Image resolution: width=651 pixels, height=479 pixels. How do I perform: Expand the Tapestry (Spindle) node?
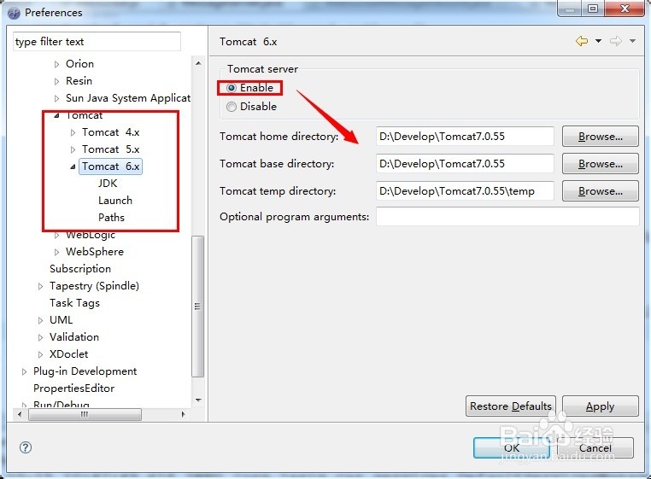[x=41, y=286]
